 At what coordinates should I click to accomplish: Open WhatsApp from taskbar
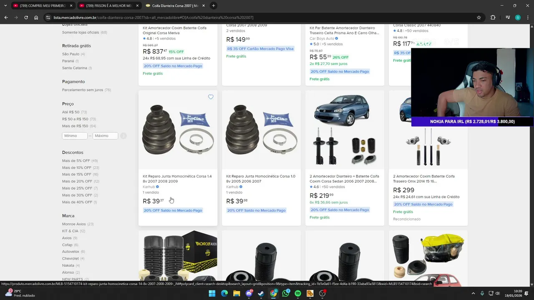[x=286, y=293]
